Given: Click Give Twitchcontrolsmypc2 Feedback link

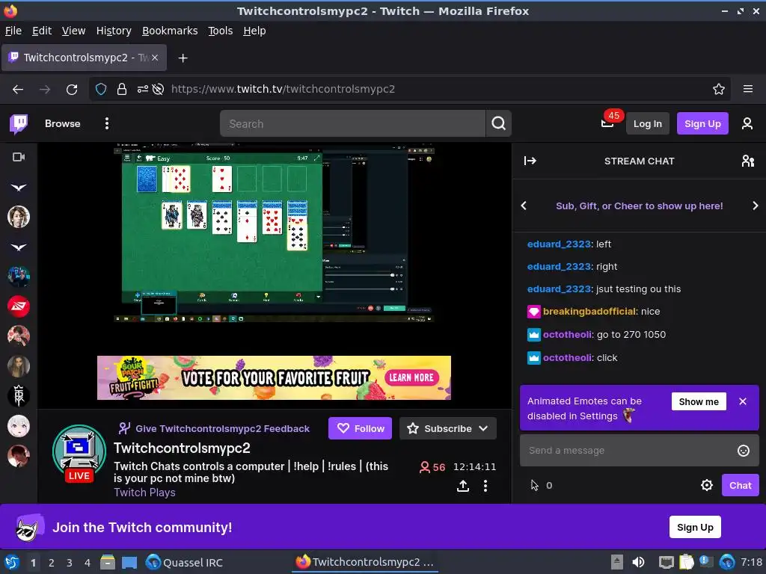Looking at the screenshot, I should pyautogui.click(x=214, y=428).
